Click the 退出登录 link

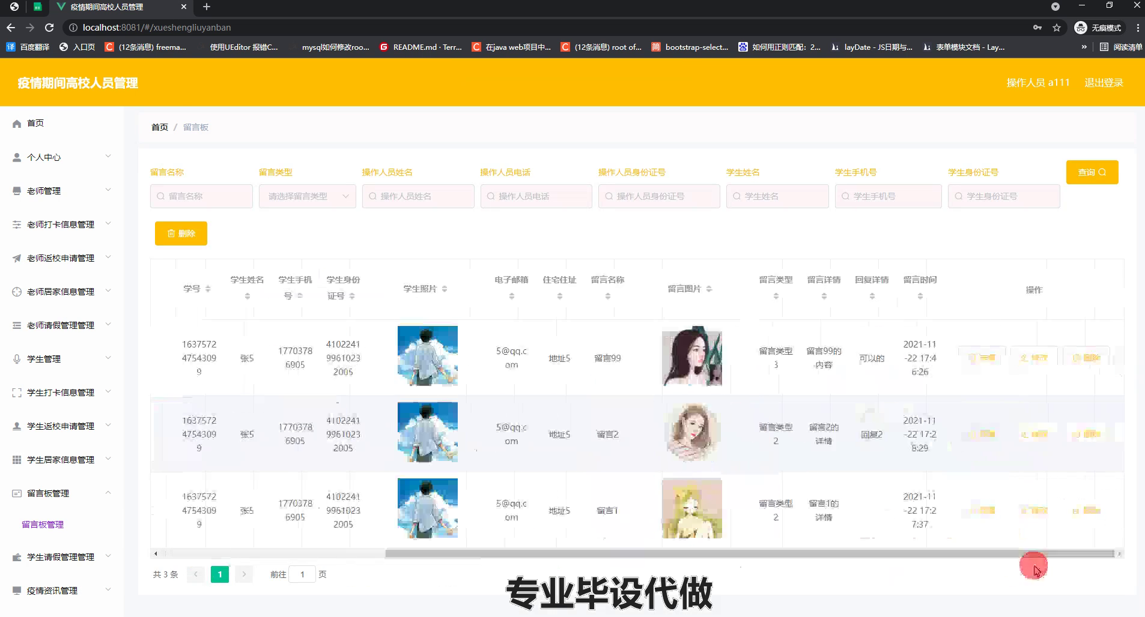pos(1104,83)
